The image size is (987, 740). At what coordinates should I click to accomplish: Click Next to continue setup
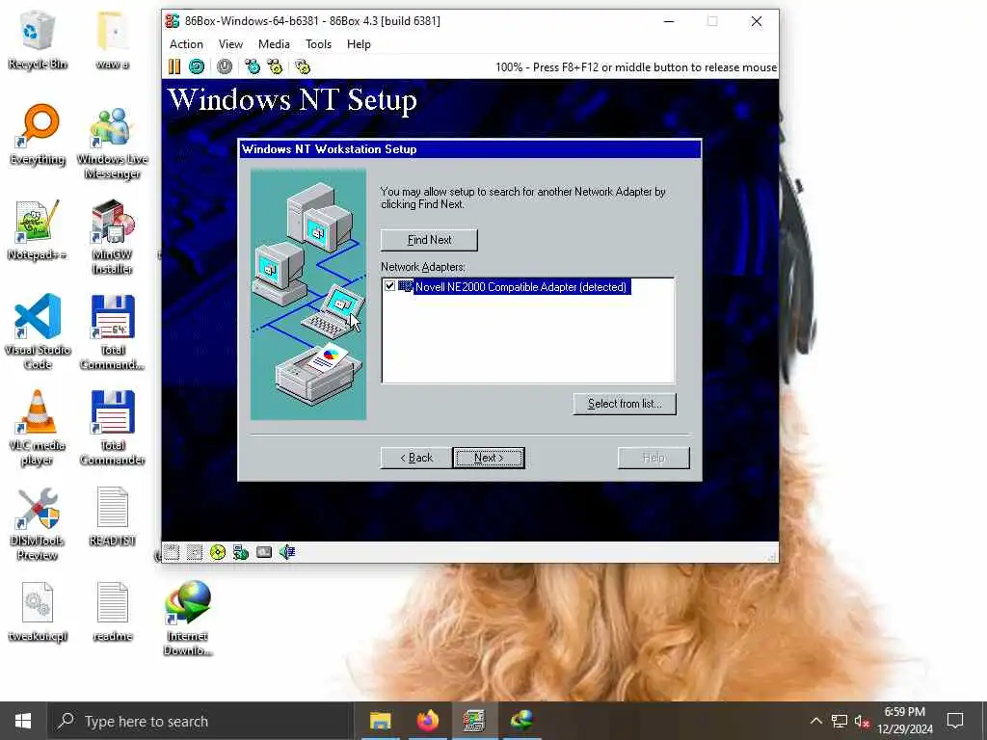click(x=489, y=458)
